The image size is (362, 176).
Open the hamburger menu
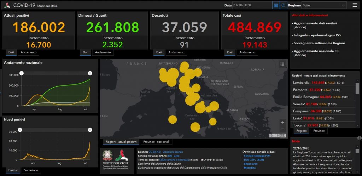355,5
